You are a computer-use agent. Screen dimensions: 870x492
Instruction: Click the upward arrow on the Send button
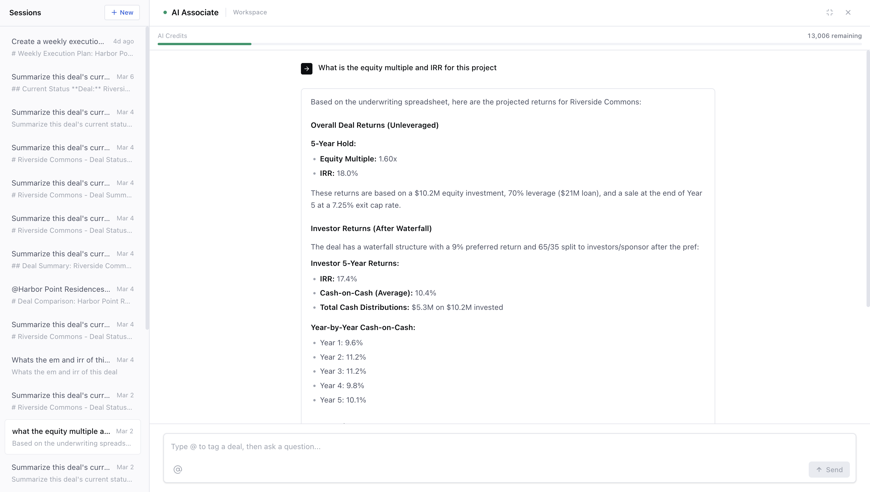tap(819, 470)
